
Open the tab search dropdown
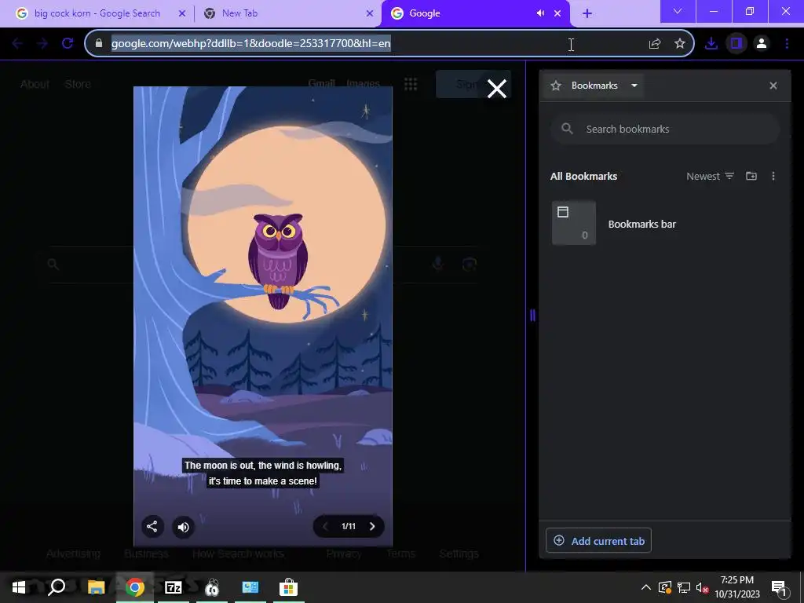click(678, 11)
